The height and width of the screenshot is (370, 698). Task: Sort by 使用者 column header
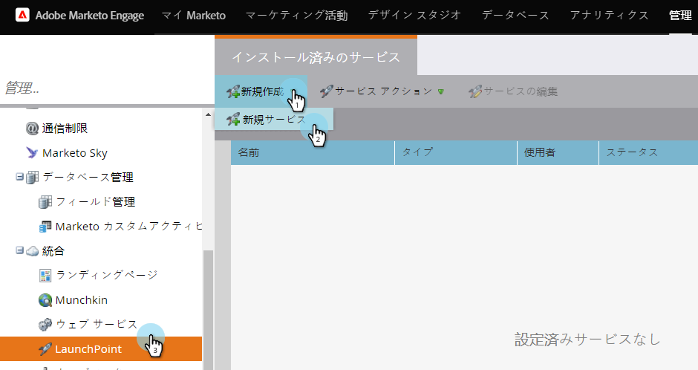pos(558,153)
